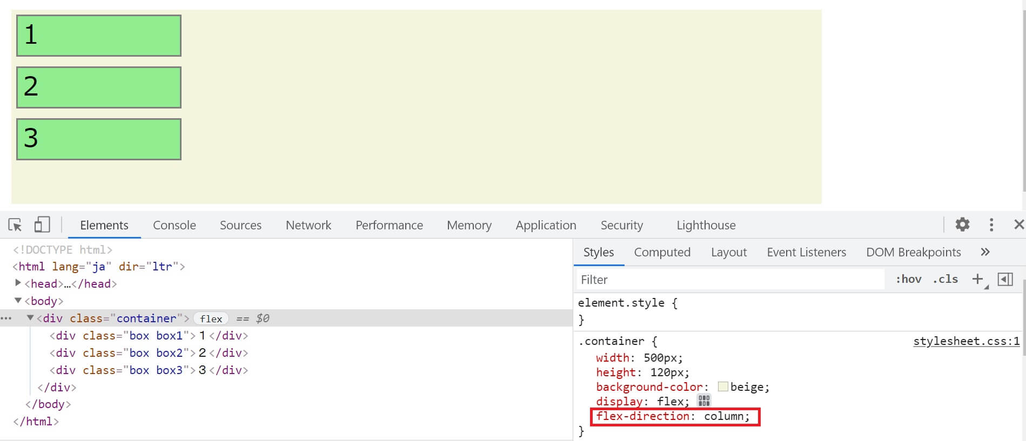Open the Computed tab
Image resolution: width=1026 pixels, height=441 pixels.
click(x=662, y=252)
